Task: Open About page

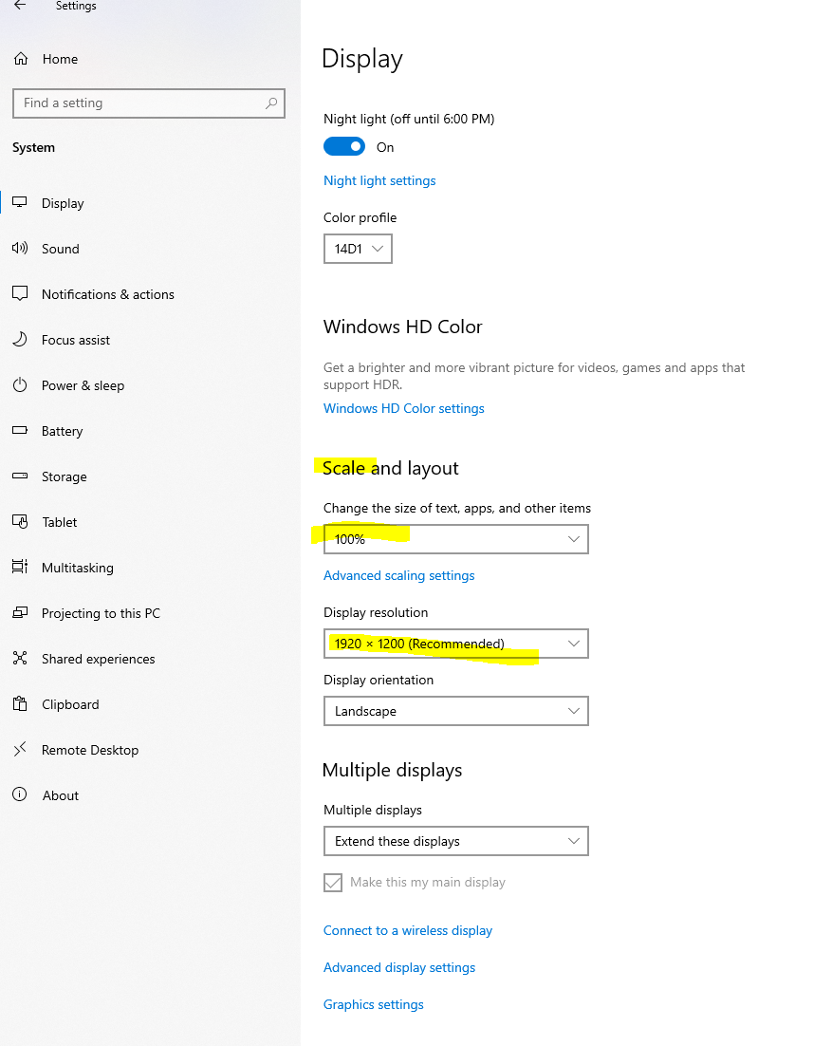Action: tap(61, 795)
